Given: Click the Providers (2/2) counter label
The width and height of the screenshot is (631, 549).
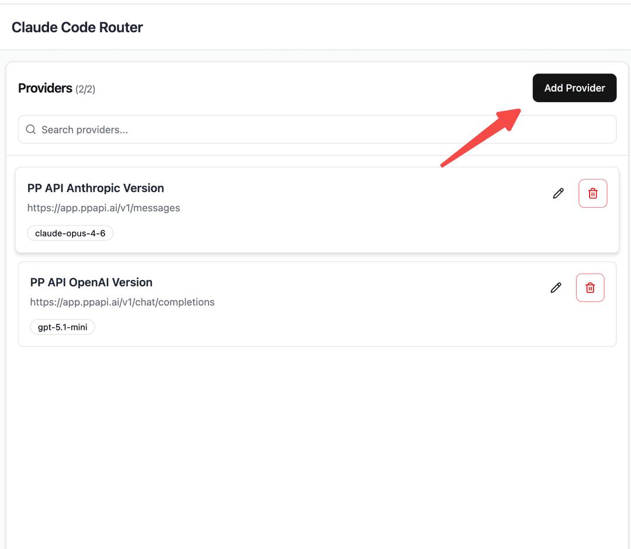Looking at the screenshot, I should [57, 88].
